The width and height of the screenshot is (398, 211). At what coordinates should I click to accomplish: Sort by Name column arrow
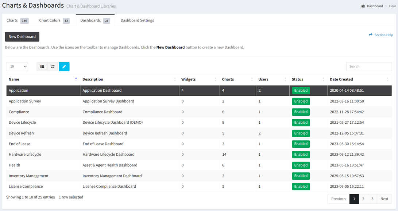click(x=76, y=79)
